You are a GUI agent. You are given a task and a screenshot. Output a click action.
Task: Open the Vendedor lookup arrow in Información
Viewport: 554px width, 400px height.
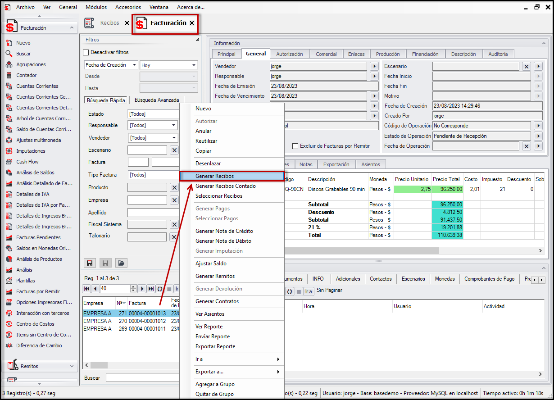pos(374,66)
